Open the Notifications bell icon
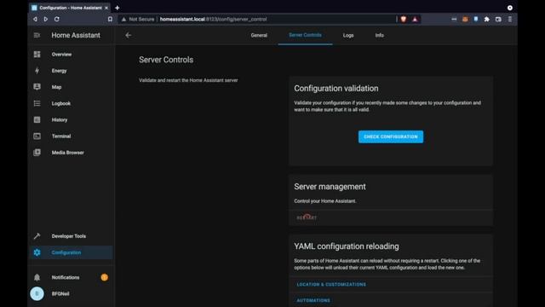Screen dimensions: 545x307 point(37,277)
